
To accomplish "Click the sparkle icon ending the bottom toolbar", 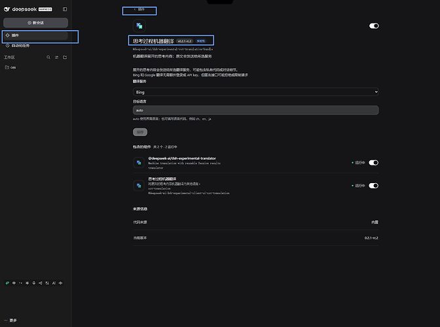I will pyautogui.click(x=61, y=283).
